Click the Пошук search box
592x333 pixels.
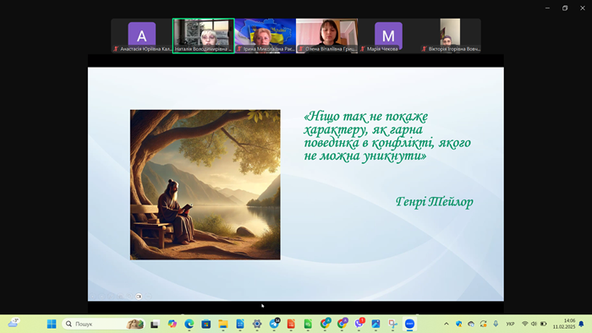[103, 324]
